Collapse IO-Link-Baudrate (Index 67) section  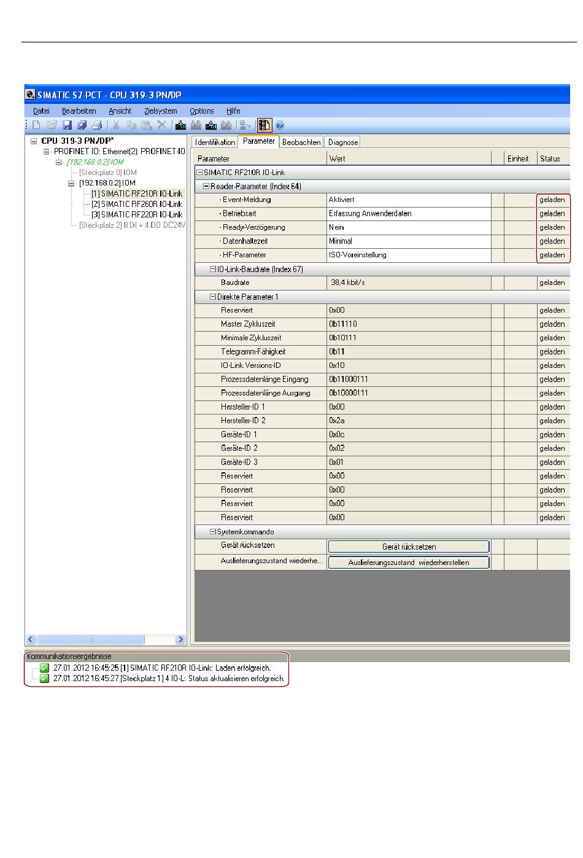213,269
